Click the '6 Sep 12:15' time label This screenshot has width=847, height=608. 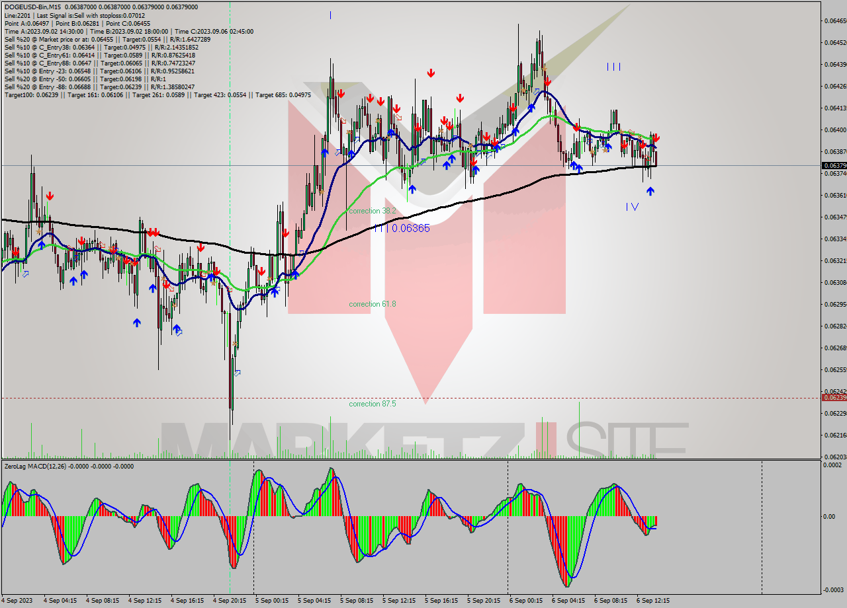[x=653, y=601]
